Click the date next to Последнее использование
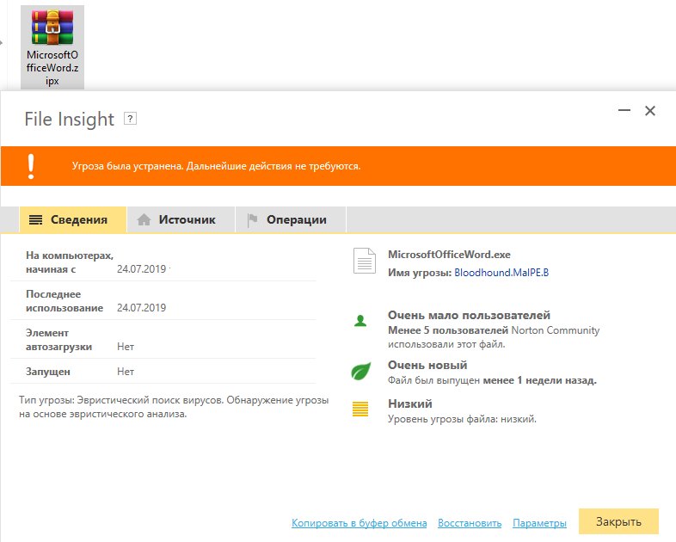This screenshot has width=676, height=542. 141,308
